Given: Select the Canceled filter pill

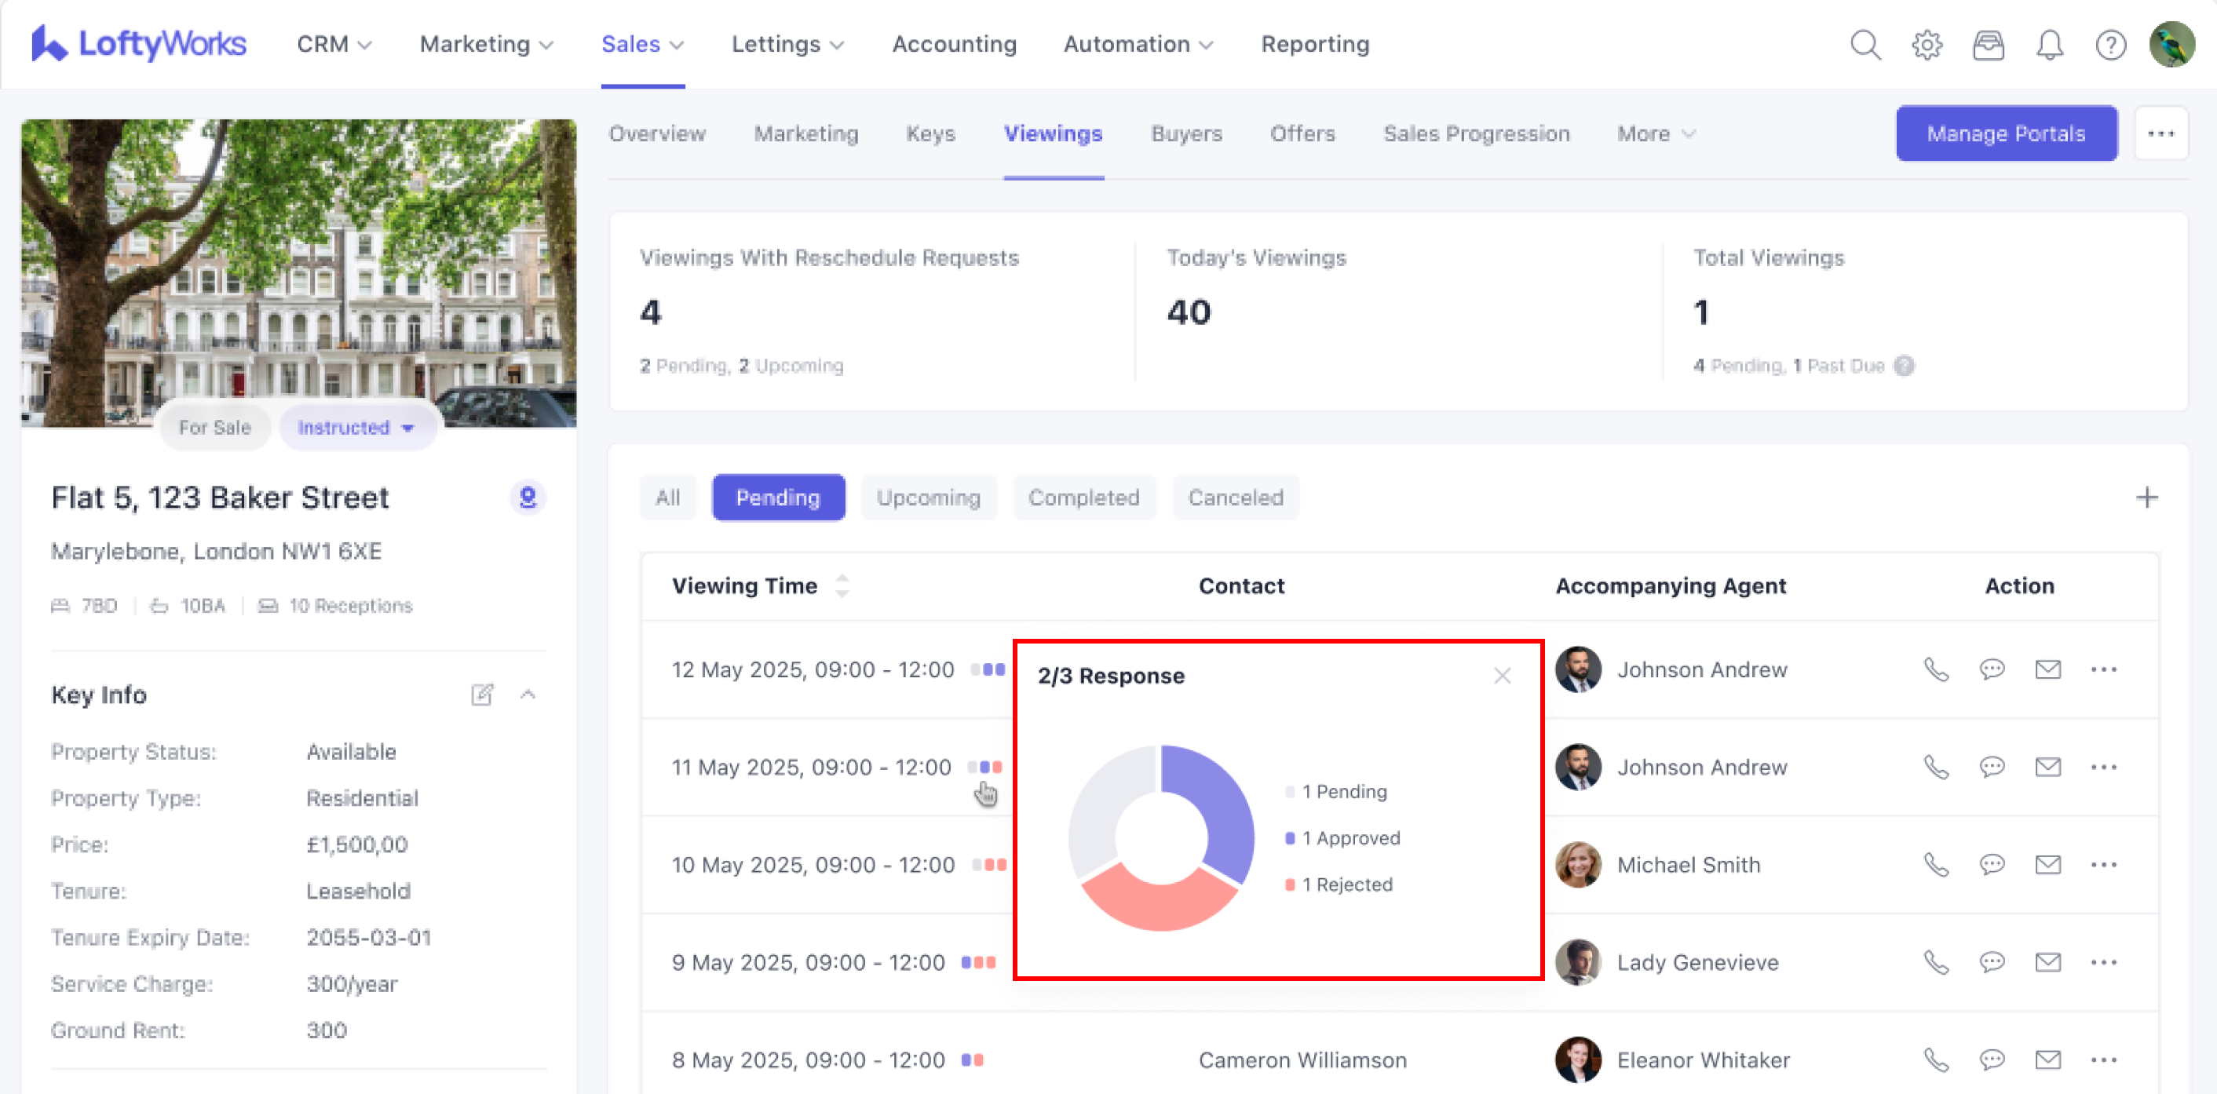Looking at the screenshot, I should click(1235, 497).
